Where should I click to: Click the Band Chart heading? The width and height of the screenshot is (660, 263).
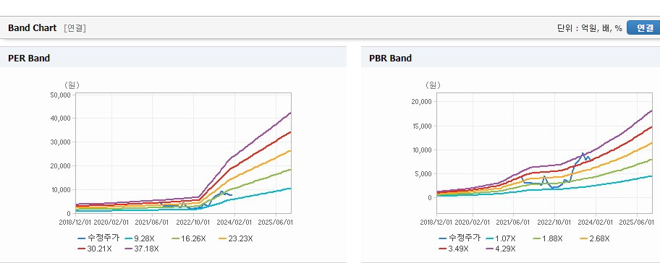click(32, 27)
